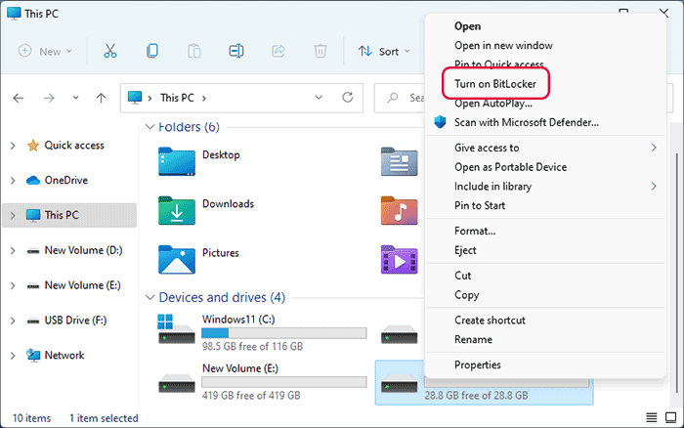Select the Videos folder icon
The width and height of the screenshot is (684, 428).
coord(399,259)
